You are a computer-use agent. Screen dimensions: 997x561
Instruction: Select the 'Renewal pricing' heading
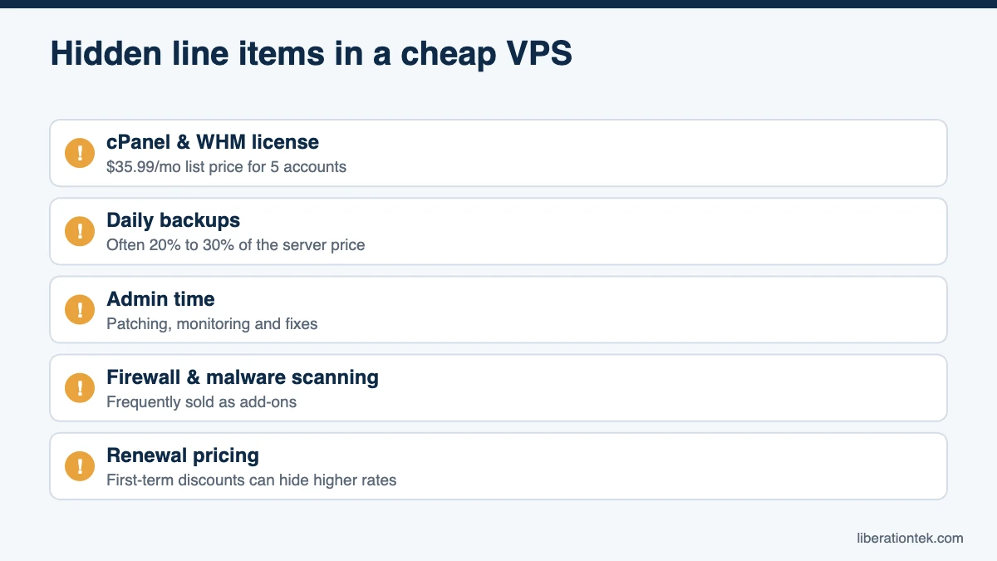183,455
